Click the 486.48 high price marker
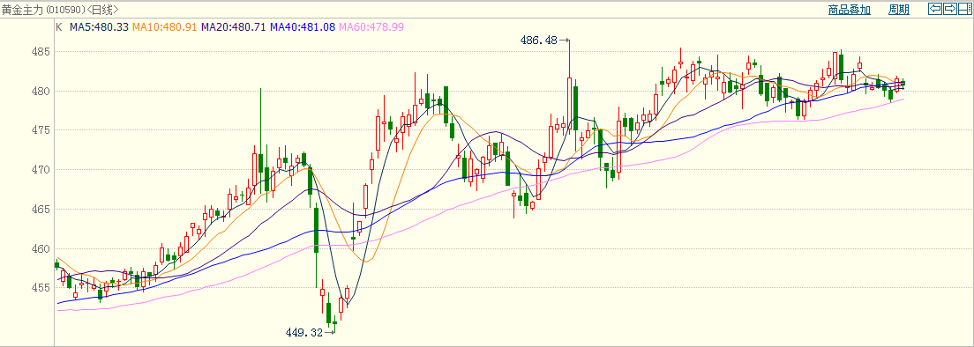Image resolution: width=974 pixels, height=347 pixels. click(x=538, y=41)
